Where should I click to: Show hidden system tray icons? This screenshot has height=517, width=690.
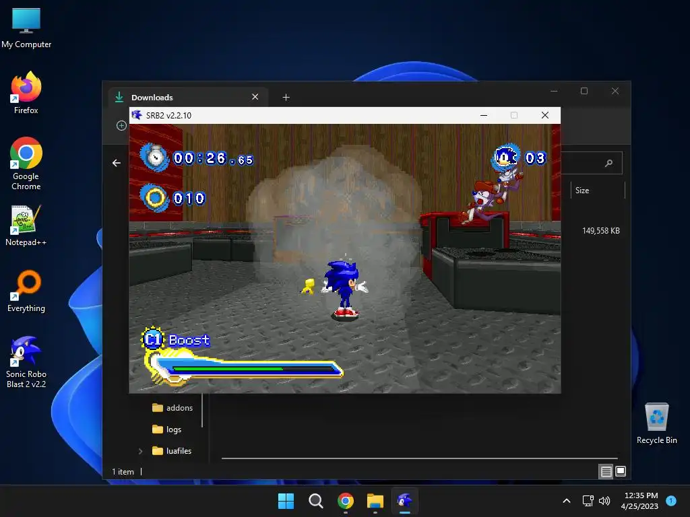(x=567, y=501)
